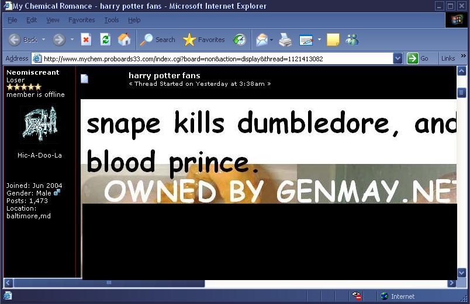Open the Home page icon
Viewport: 470px width, 304px height.
125,39
